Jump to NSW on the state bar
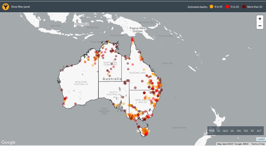The image size is (266, 146). pyautogui.click(x=212, y=131)
